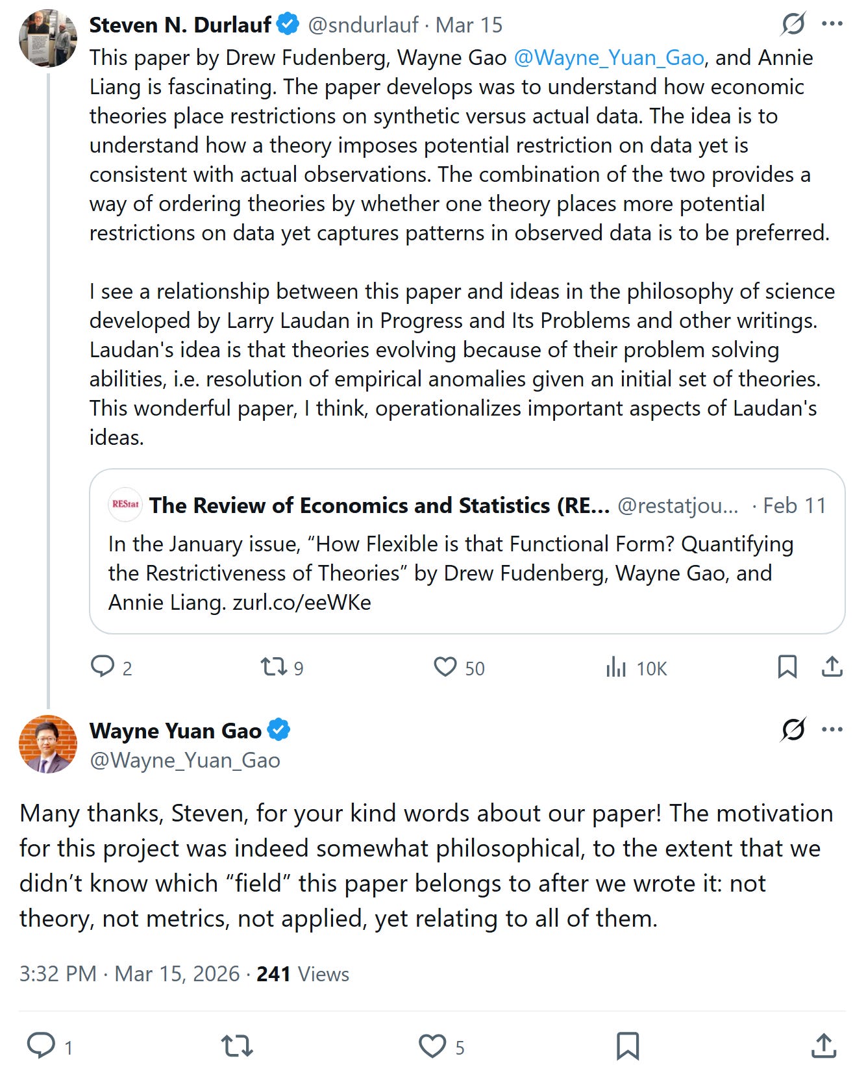Image resolution: width=866 pixels, height=1078 pixels.
Task: Share Wayne Yuan Gao's reply
Action: pyautogui.click(x=823, y=1046)
